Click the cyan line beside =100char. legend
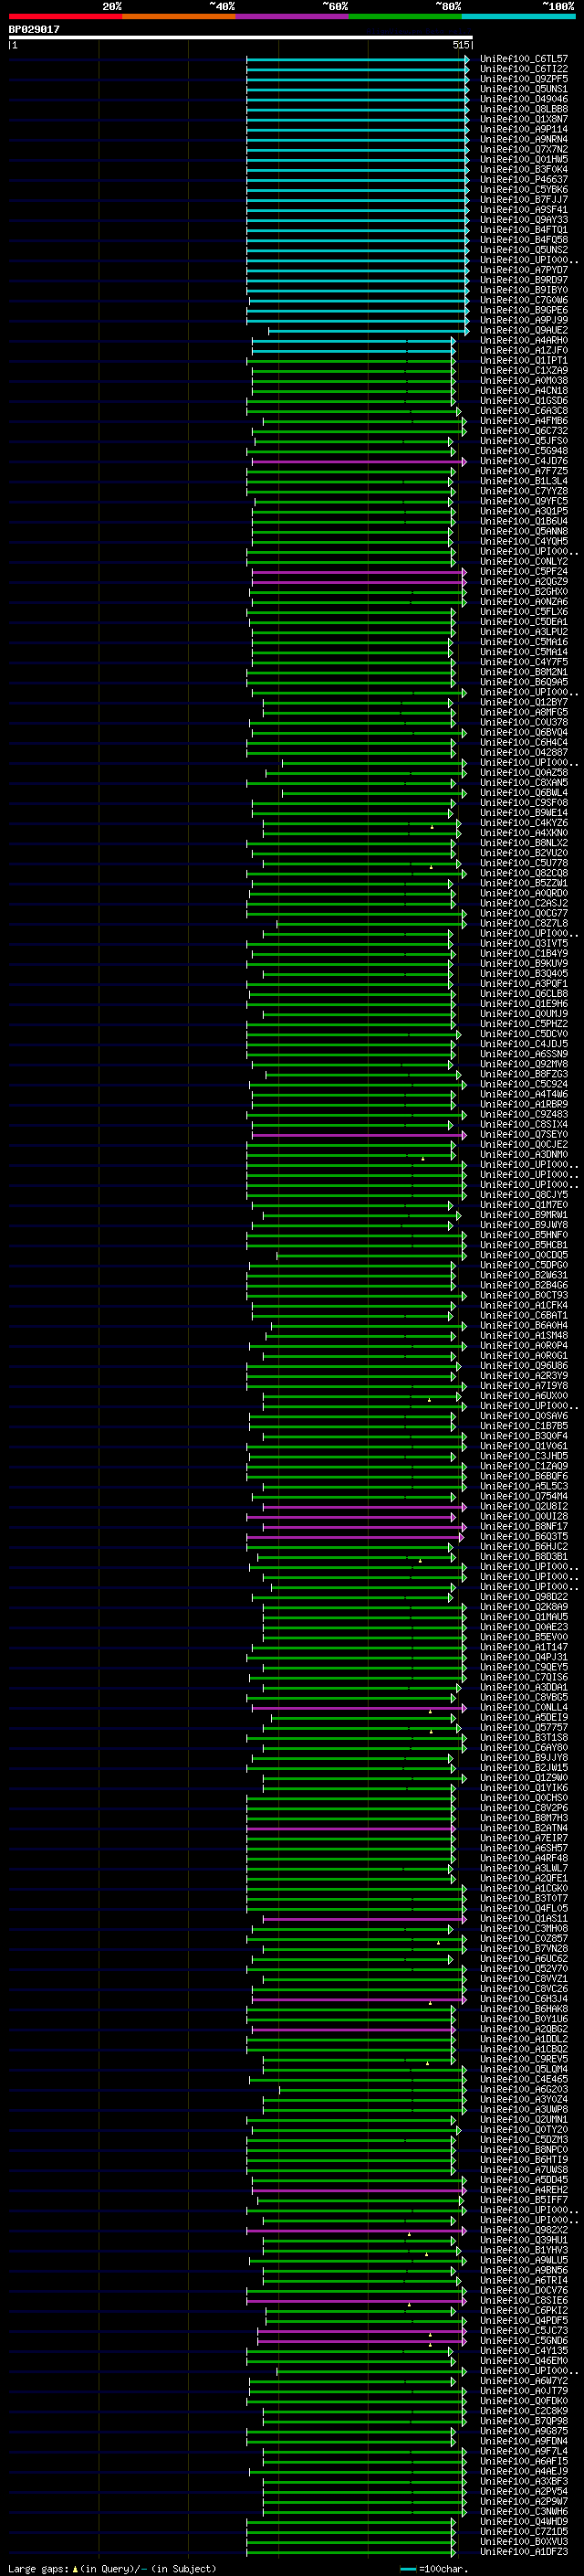The height and width of the screenshot is (2576, 584). pyautogui.click(x=408, y=2569)
